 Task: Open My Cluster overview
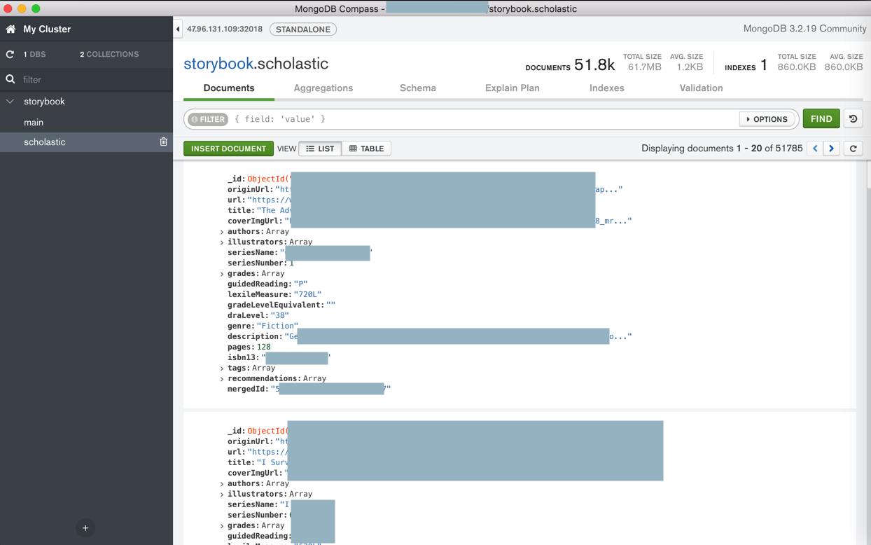[47, 29]
